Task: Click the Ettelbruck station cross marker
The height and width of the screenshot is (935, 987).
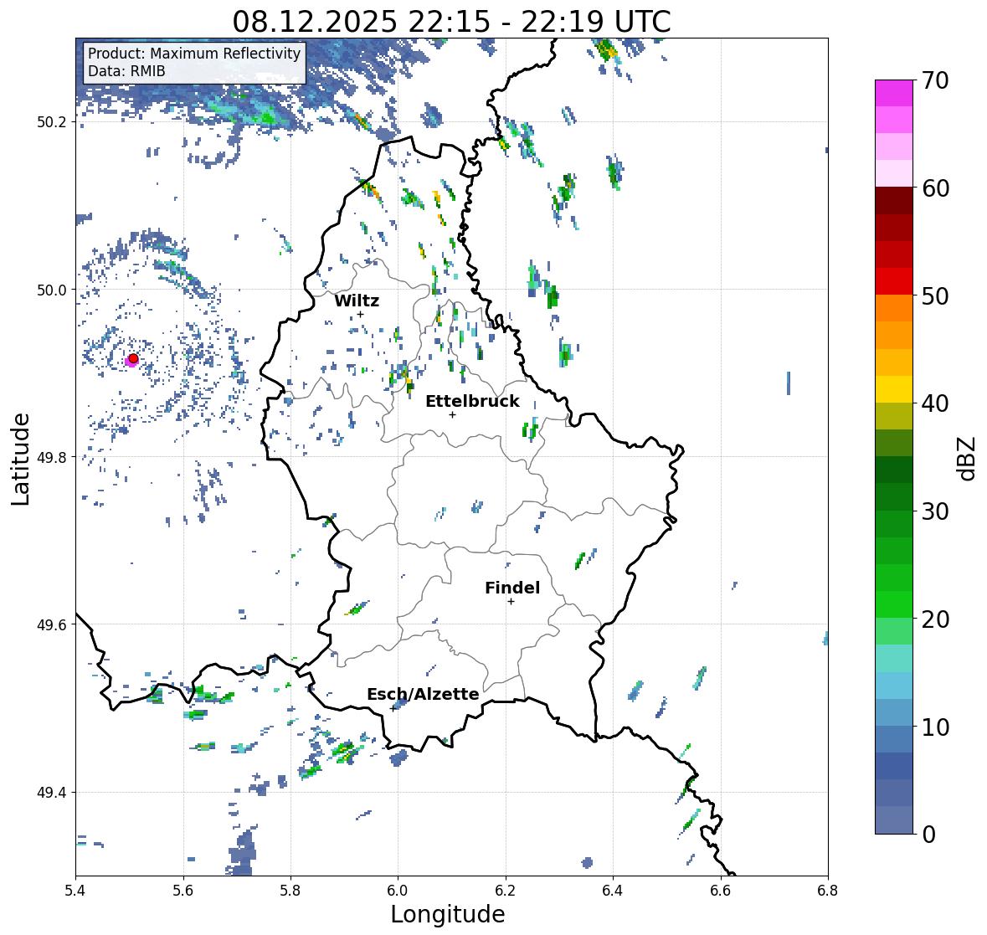Action: (x=452, y=414)
